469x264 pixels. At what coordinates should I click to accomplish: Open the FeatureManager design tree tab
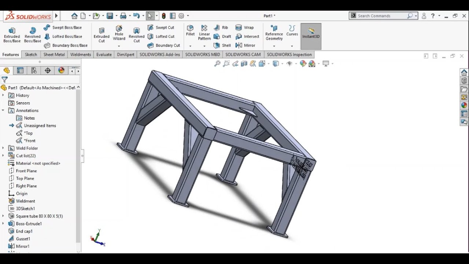[x=7, y=70]
